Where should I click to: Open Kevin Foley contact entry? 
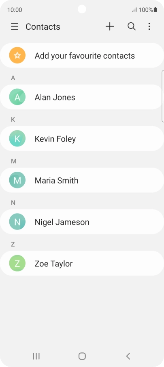point(82,139)
